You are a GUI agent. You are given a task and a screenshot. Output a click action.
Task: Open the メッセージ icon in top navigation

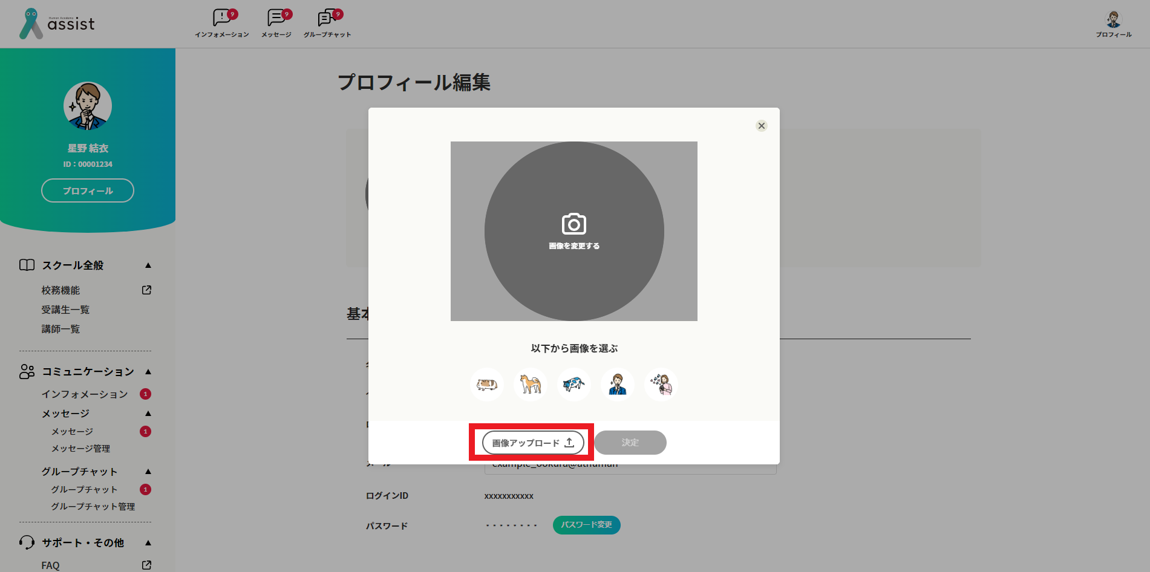click(x=276, y=24)
